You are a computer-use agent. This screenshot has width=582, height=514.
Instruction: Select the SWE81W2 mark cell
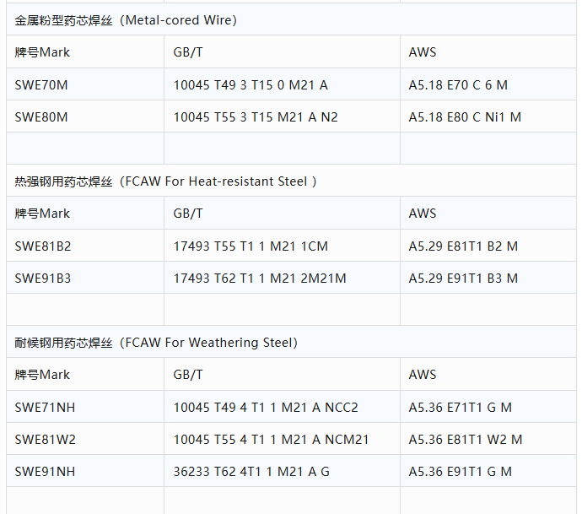[45, 440]
